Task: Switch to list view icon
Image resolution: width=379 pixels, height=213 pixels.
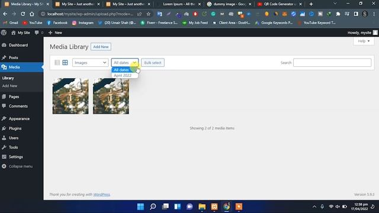Action: pos(57,63)
